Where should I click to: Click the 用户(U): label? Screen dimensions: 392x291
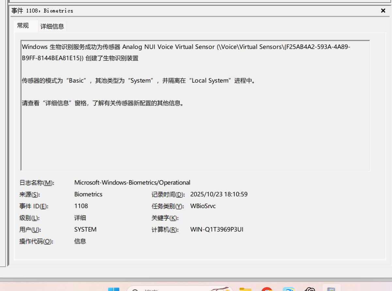30,230
